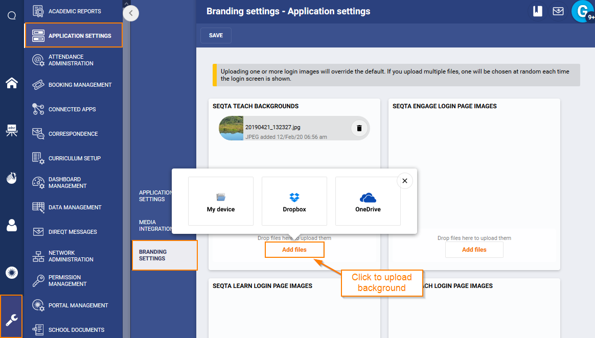Open Attendance Administration menu item
Screen dimensions: 595x338
coord(71,60)
